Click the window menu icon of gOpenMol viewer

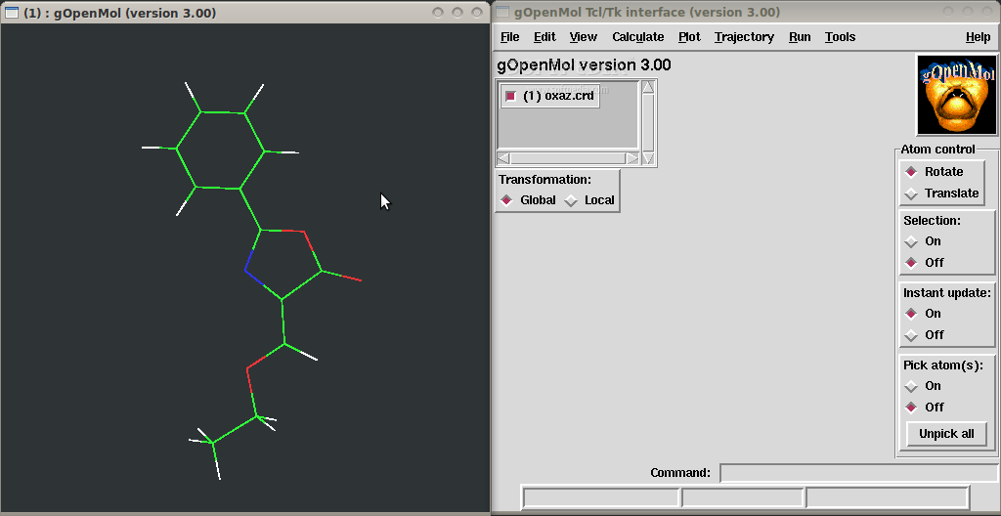click(x=12, y=12)
